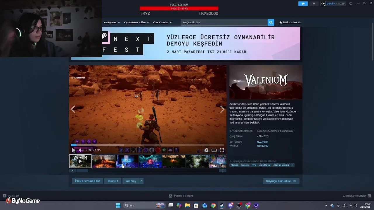
Task: Expand the Yok Say dropdown arrow
Action: click(x=141, y=181)
